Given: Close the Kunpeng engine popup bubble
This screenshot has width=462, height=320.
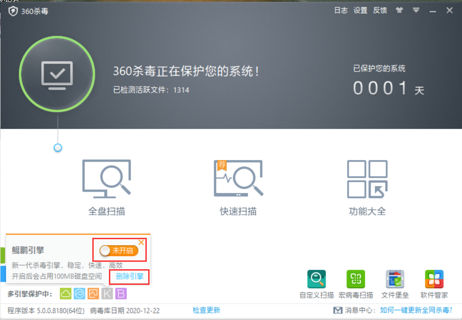Looking at the screenshot, I should point(141,242).
